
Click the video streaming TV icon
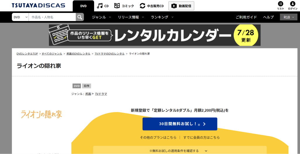point(174,6)
